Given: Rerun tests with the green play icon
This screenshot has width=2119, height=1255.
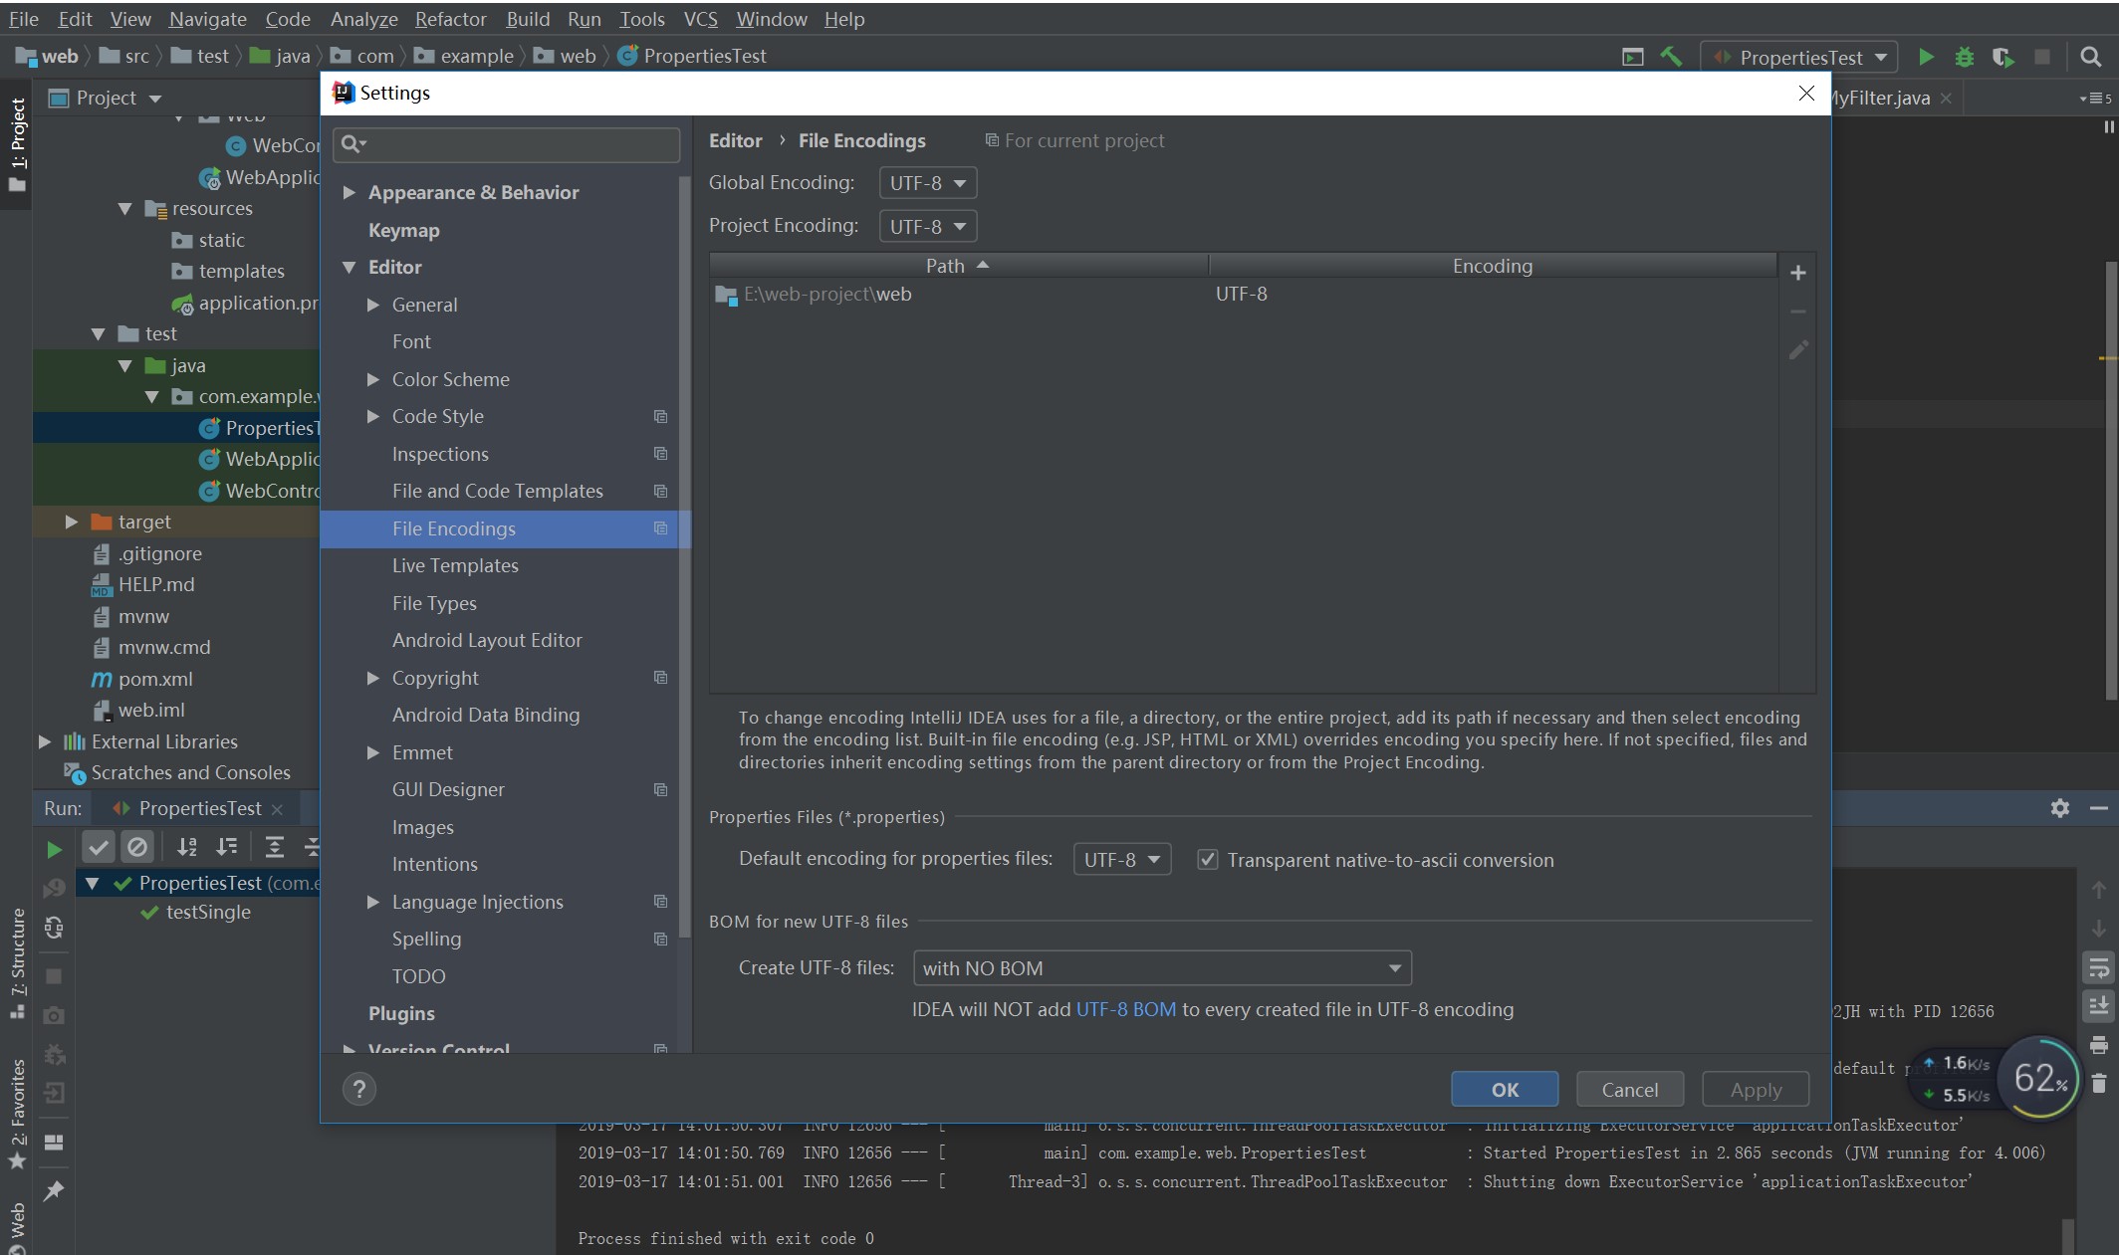Looking at the screenshot, I should (x=55, y=848).
